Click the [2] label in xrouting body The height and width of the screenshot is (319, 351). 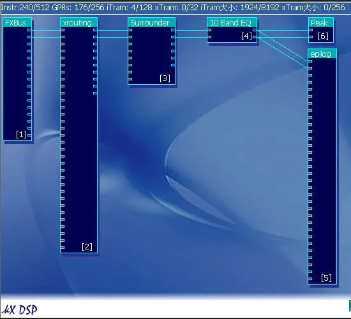[x=87, y=247]
